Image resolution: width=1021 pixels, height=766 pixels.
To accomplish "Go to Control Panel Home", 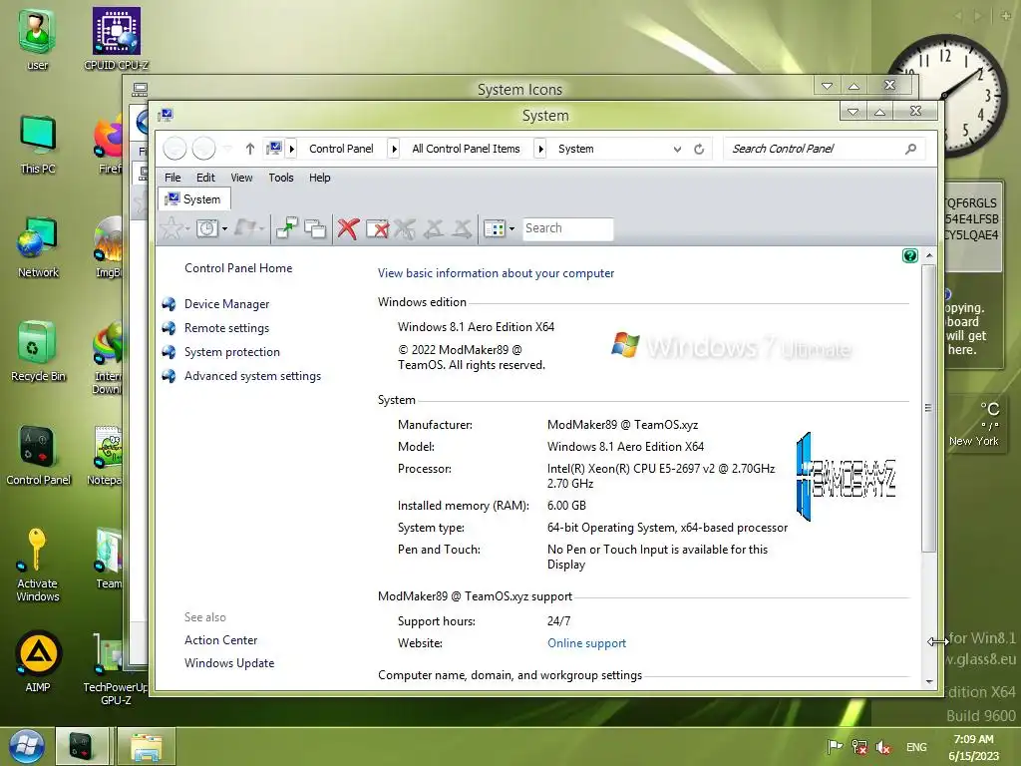I will [238, 268].
